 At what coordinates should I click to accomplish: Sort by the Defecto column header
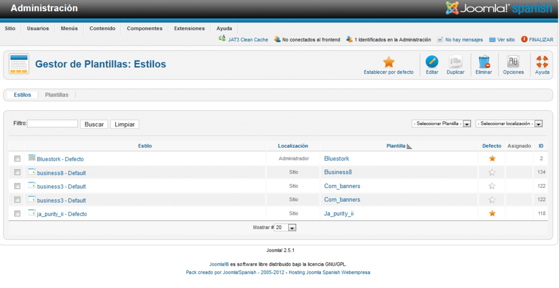pyautogui.click(x=491, y=146)
